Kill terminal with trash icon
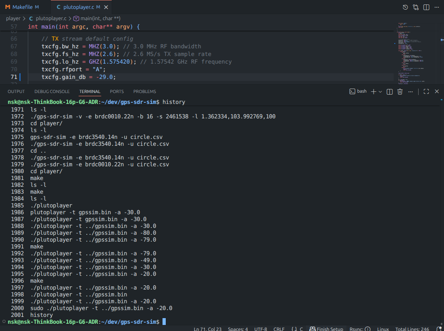The width and height of the screenshot is (444, 331). click(x=400, y=91)
